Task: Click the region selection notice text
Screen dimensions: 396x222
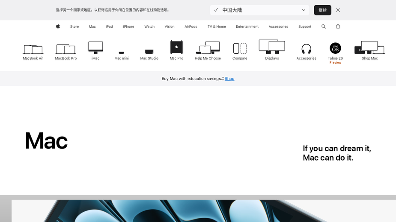Action: [x=113, y=10]
